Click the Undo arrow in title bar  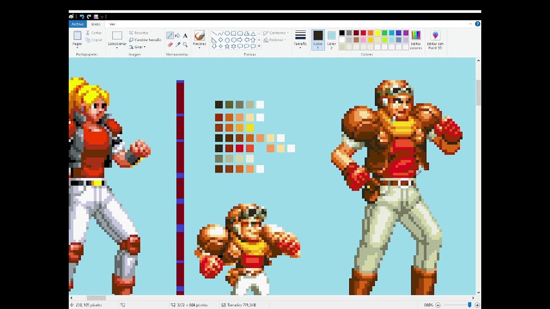[82, 17]
